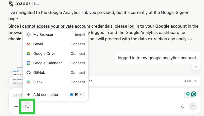Image resolution: width=204 pixels, height=116 pixels.
Task: Select Google Drive in connectors menu
Action: (x=44, y=54)
